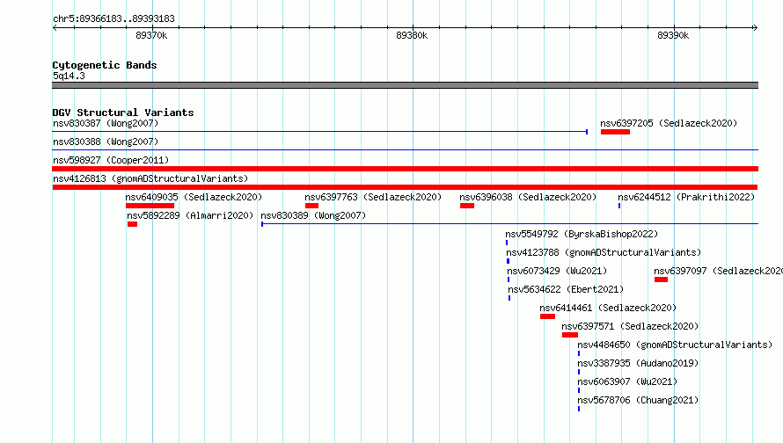Click the blue line of nsv830389
Image resolution: width=783 pixels, height=443 pixels.
[510, 224]
